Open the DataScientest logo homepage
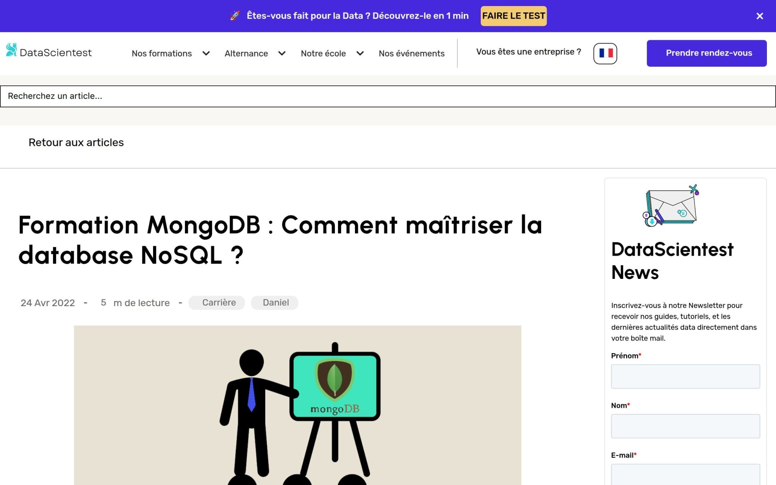This screenshot has height=485, width=776. coord(49,51)
